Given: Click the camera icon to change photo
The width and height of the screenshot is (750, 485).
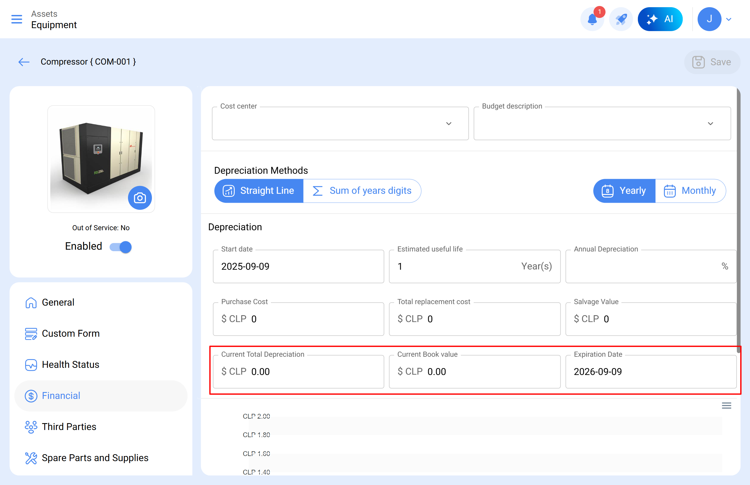Looking at the screenshot, I should pyautogui.click(x=140, y=198).
